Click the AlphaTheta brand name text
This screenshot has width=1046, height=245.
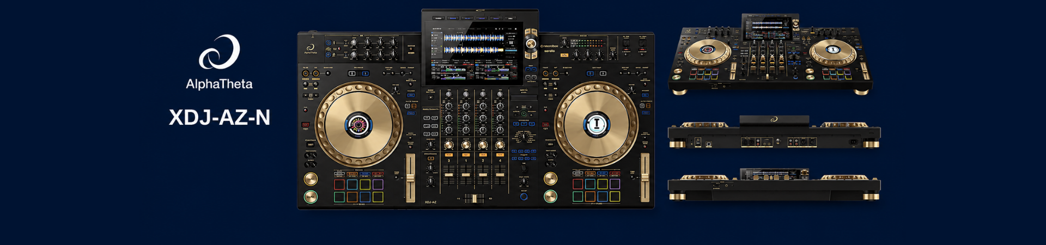tap(219, 84)
